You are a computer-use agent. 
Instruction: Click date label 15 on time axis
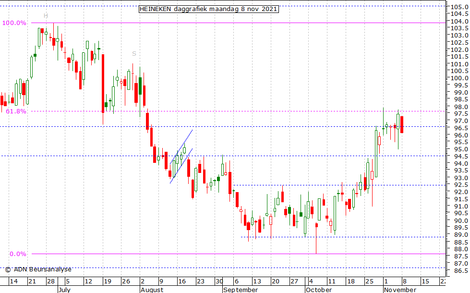coord(425,281)
